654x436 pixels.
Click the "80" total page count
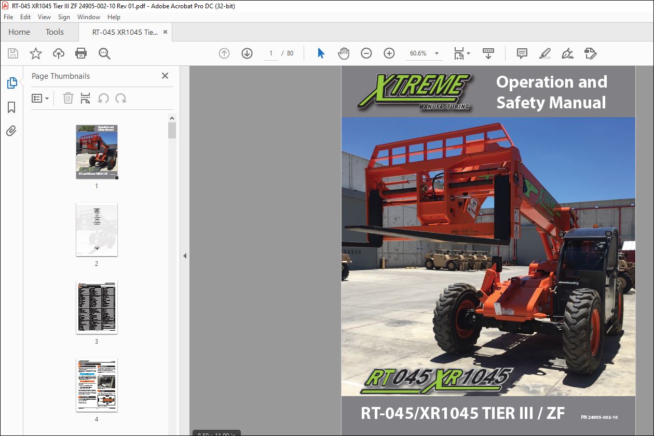(290, 53)
